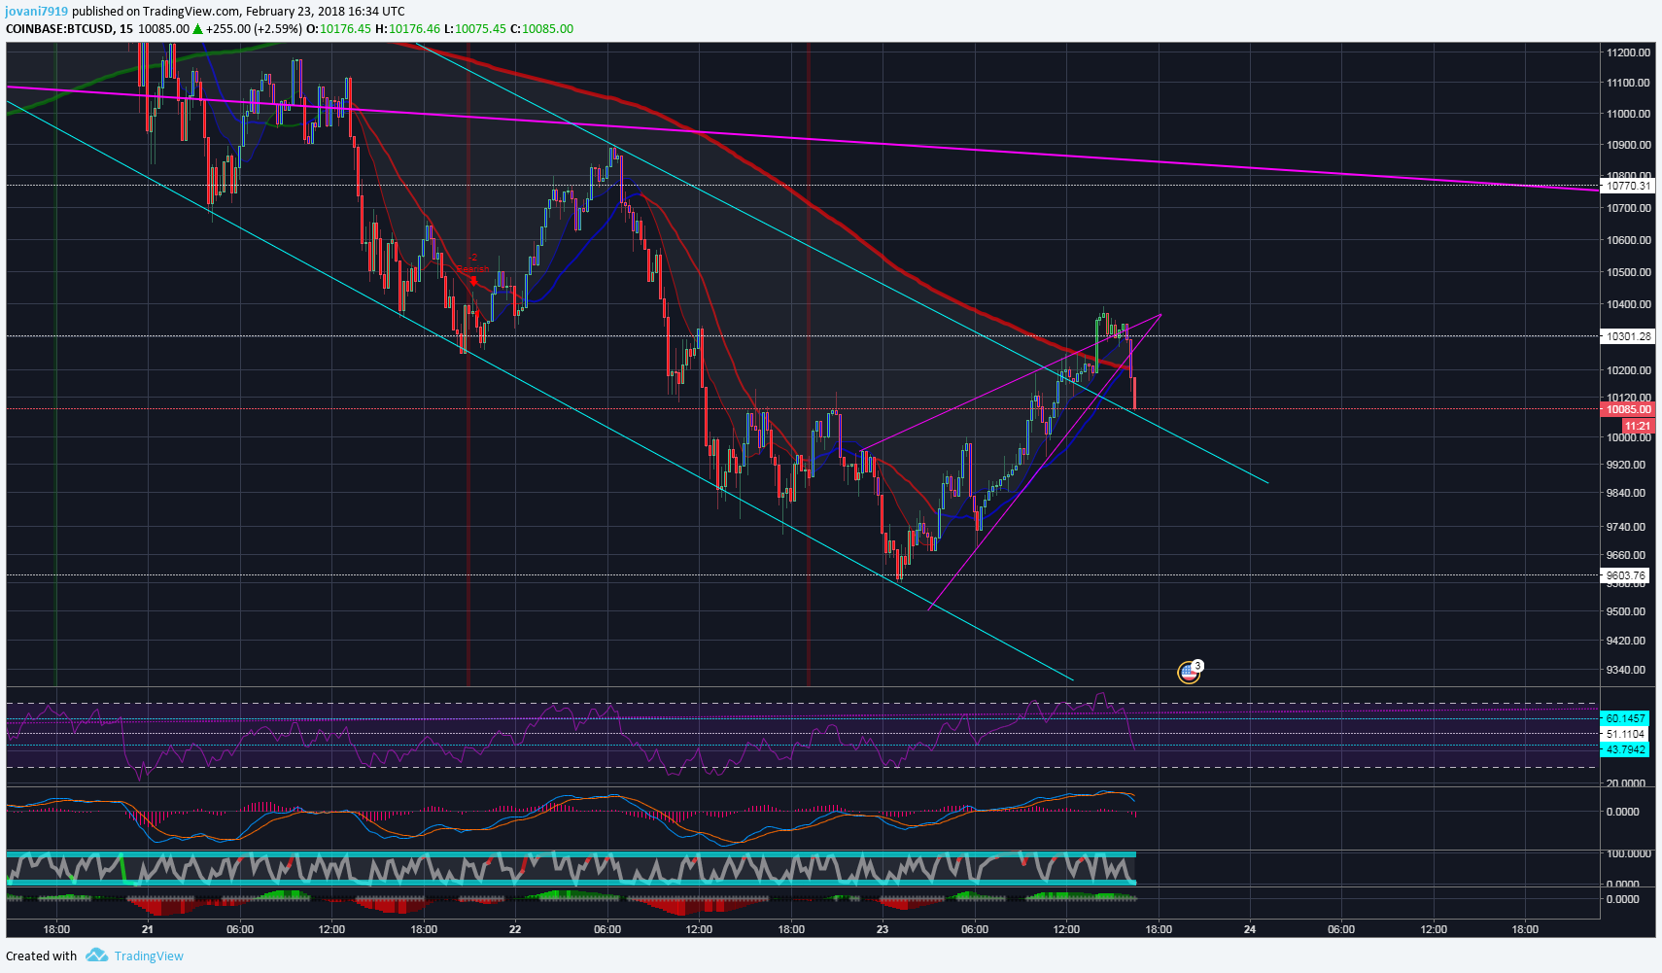Follow the TradingView link in footer
Image resolution: width=1662 pixels, height=973 pixels.
(149, 956)
